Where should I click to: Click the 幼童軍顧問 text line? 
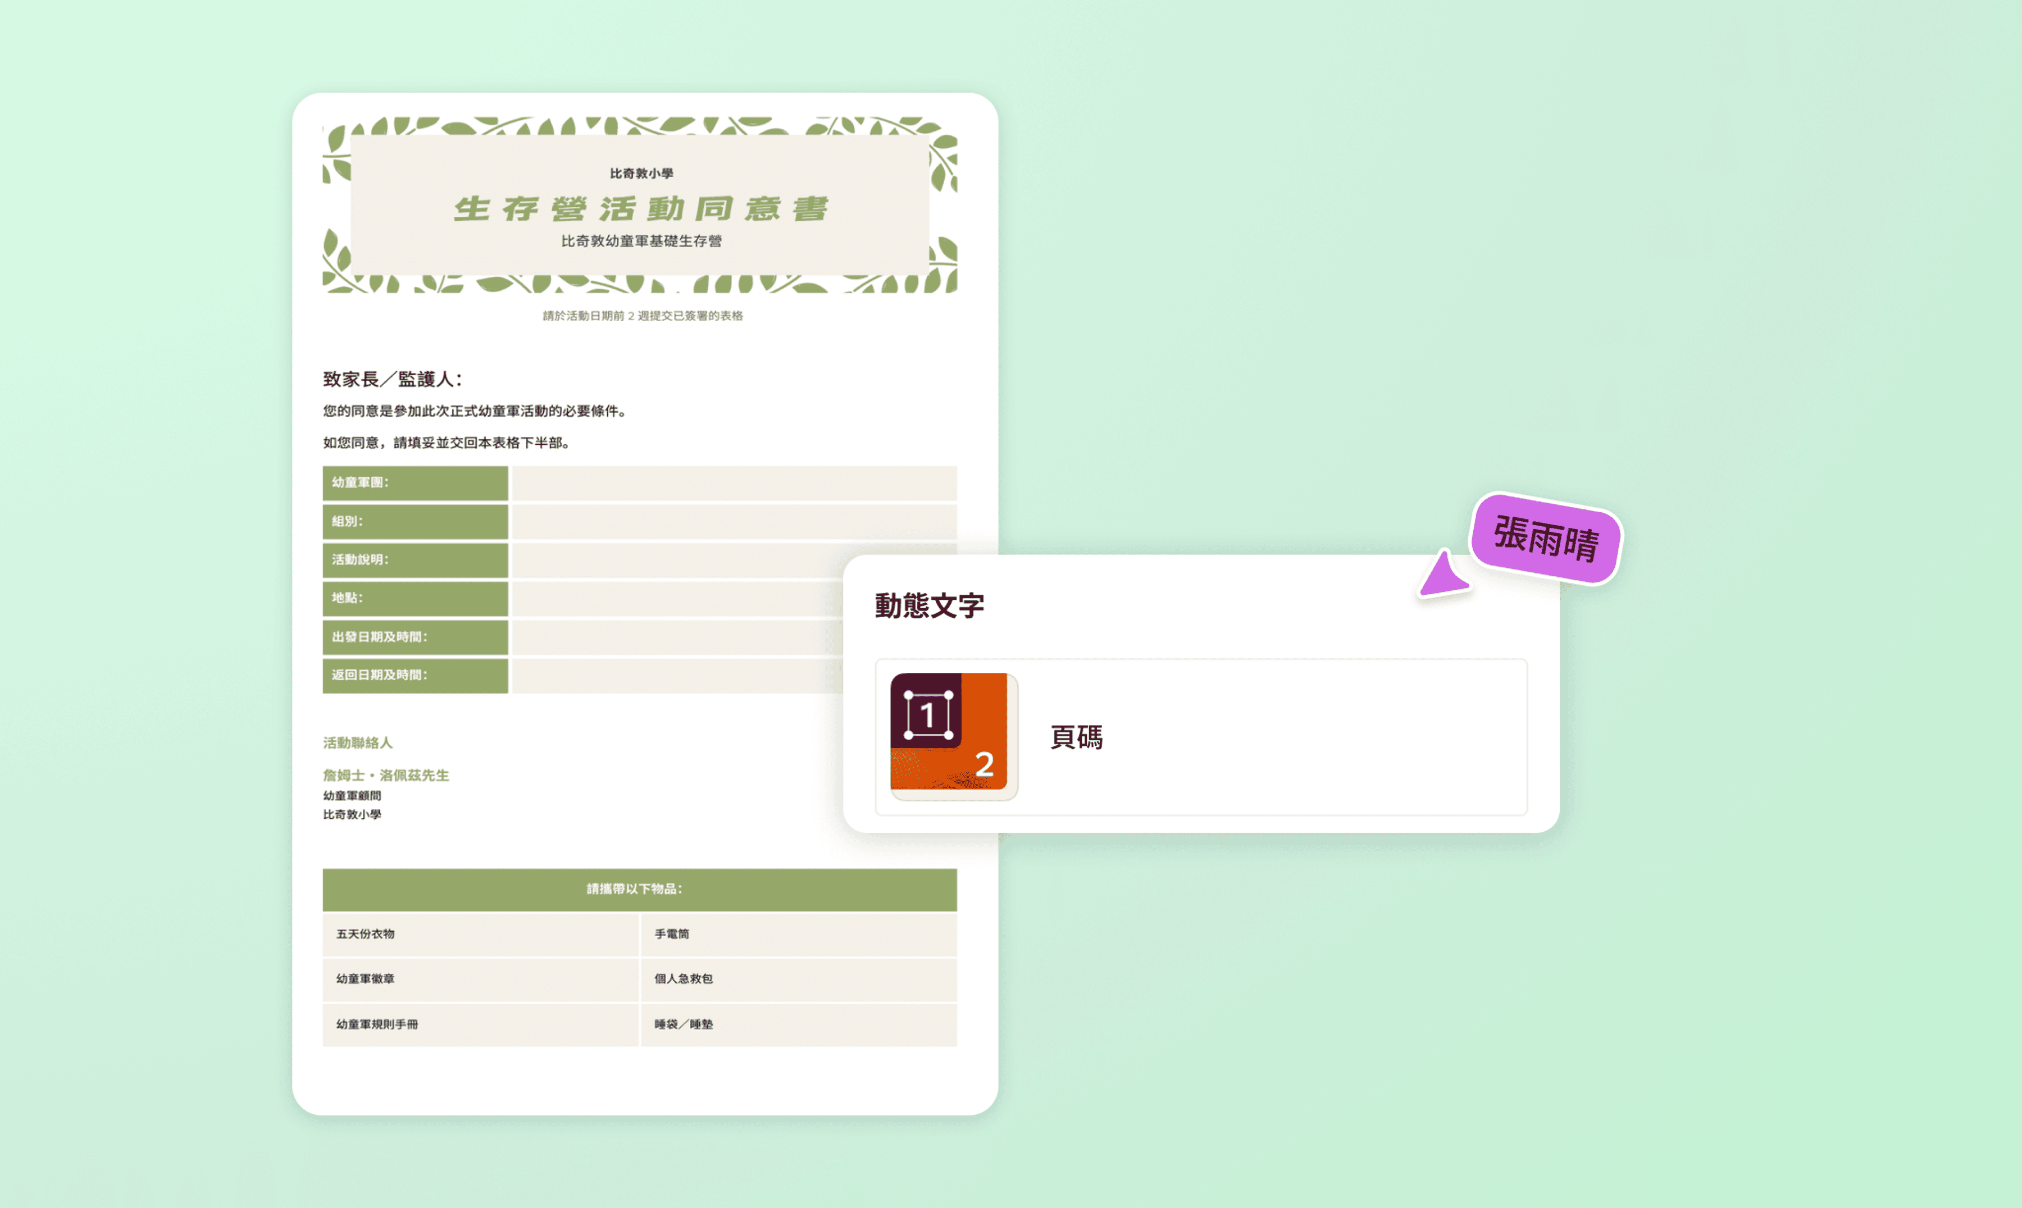pos(352,795)
